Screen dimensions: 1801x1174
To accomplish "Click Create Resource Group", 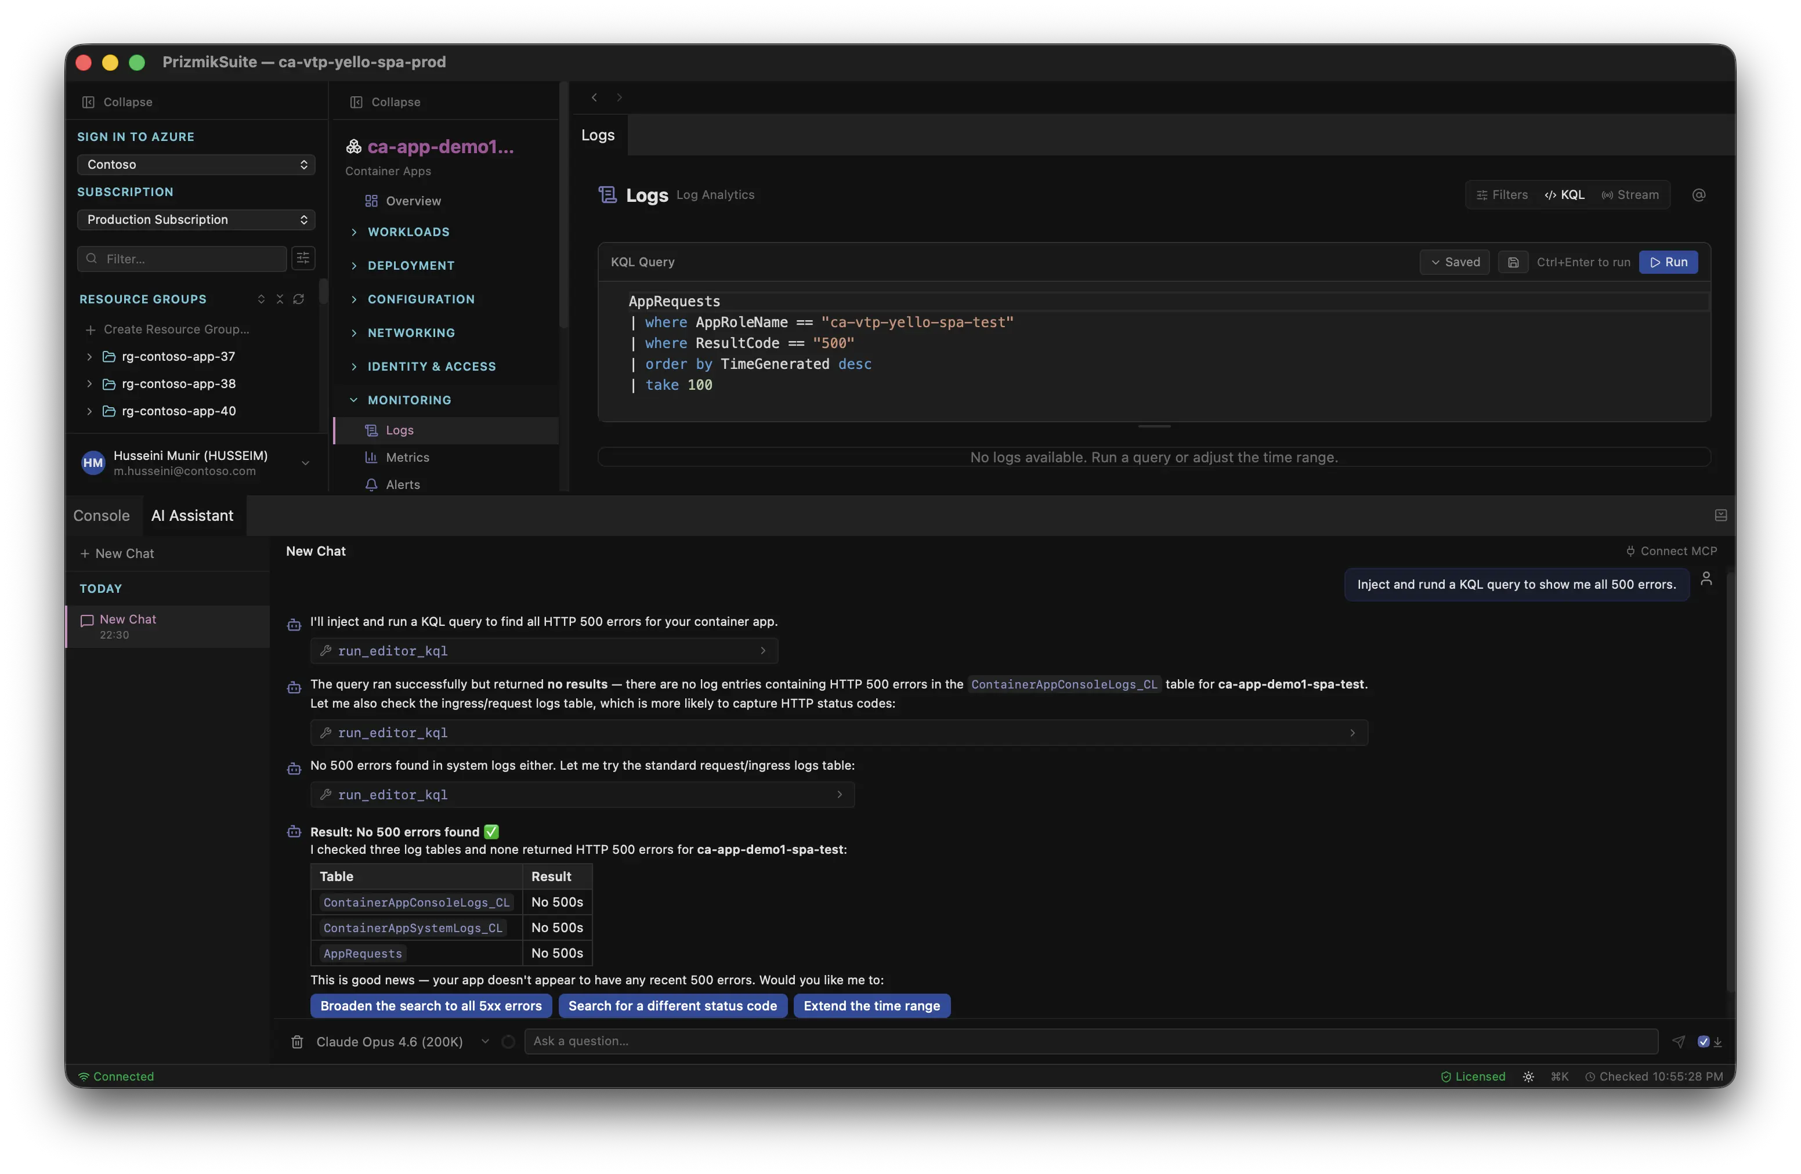I will coord(168,330).
